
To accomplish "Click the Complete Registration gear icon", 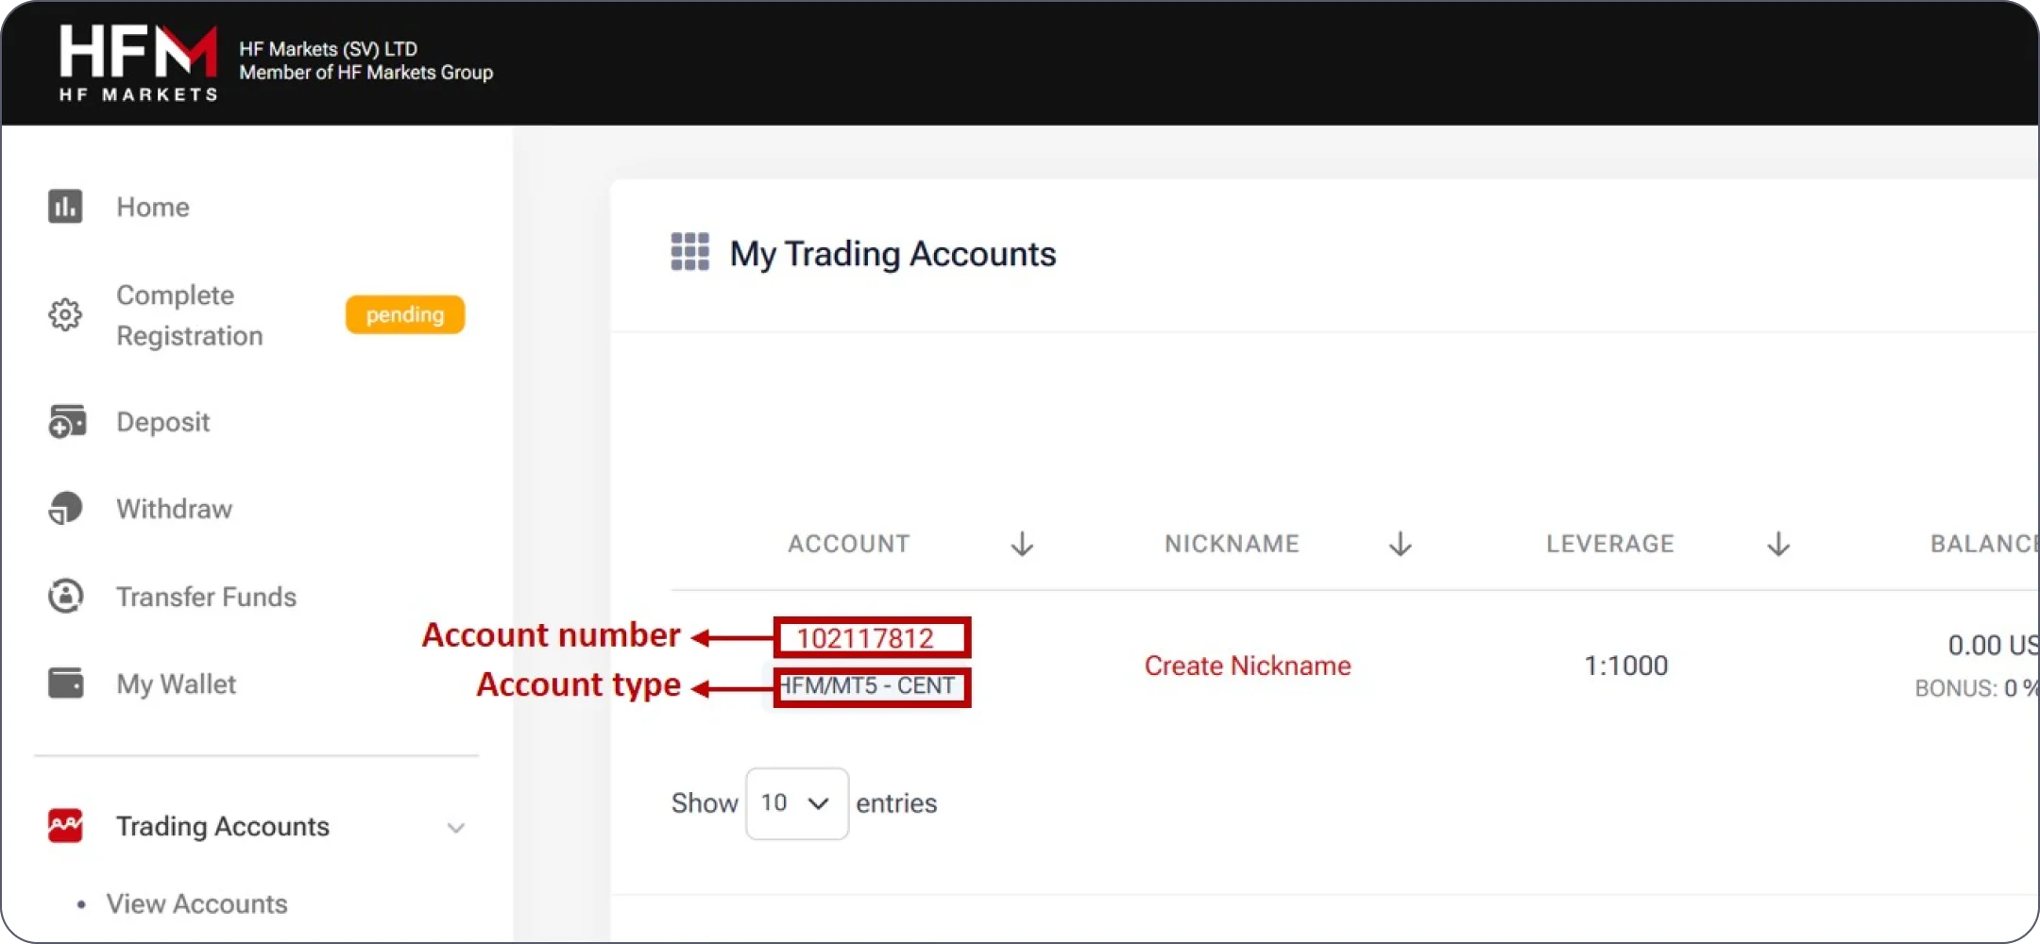I will click(65, 314).
